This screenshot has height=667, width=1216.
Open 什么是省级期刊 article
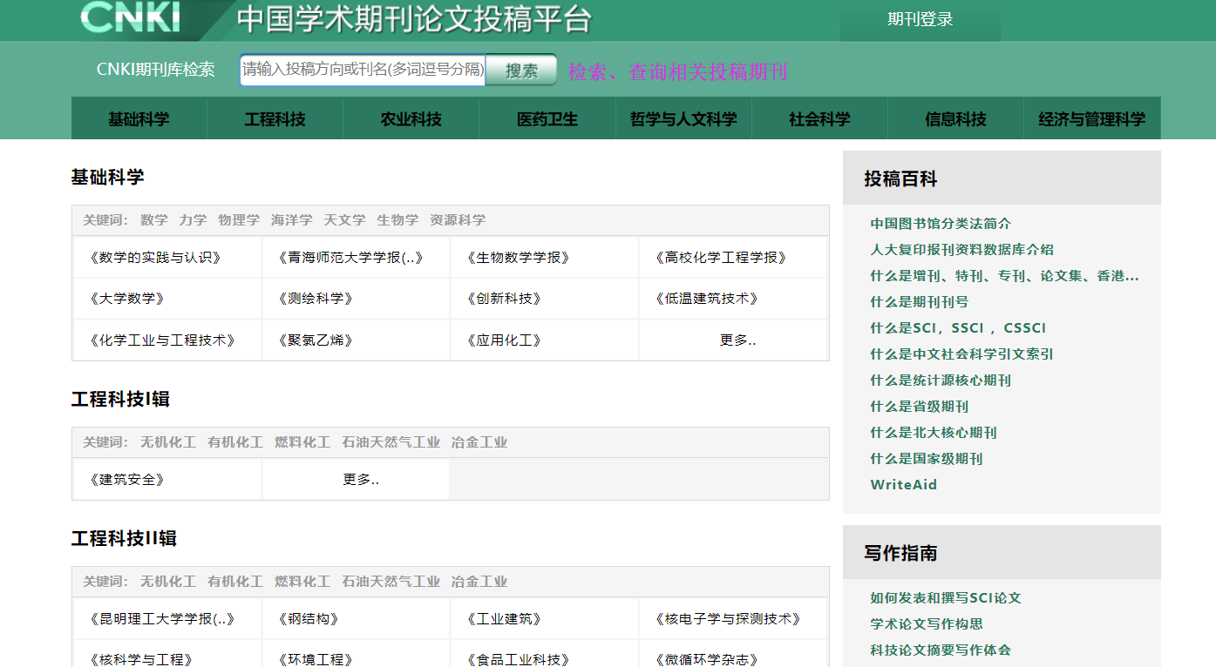click(919, 407)
